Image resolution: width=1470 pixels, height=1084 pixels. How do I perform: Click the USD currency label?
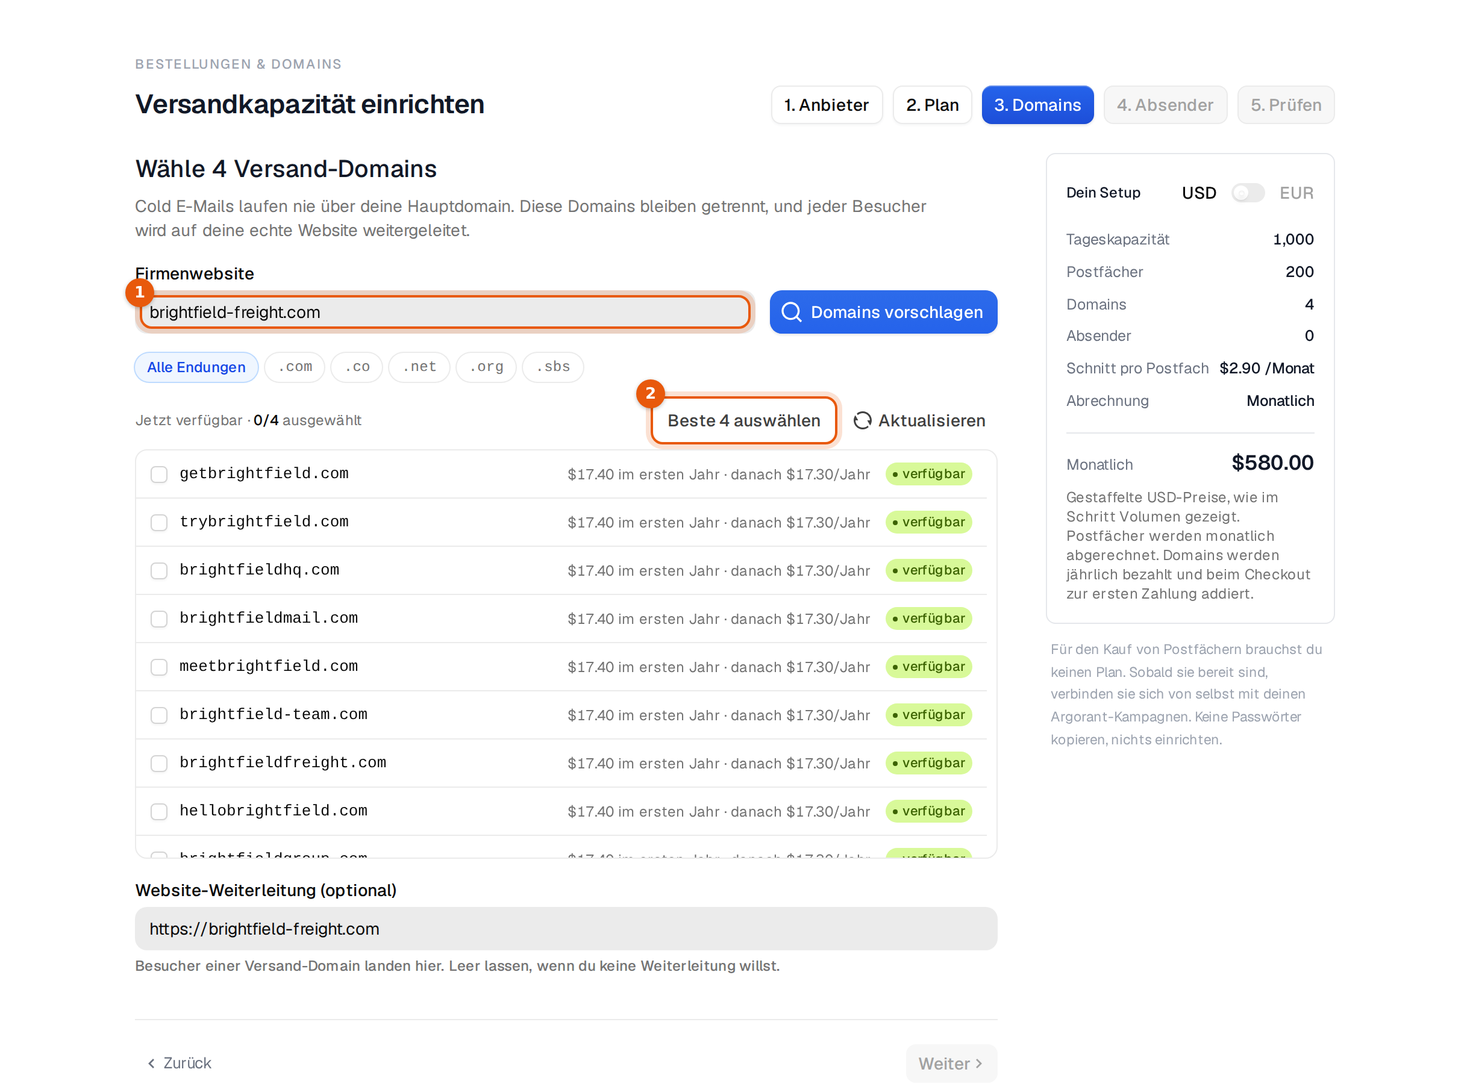tap(1199, 193)
